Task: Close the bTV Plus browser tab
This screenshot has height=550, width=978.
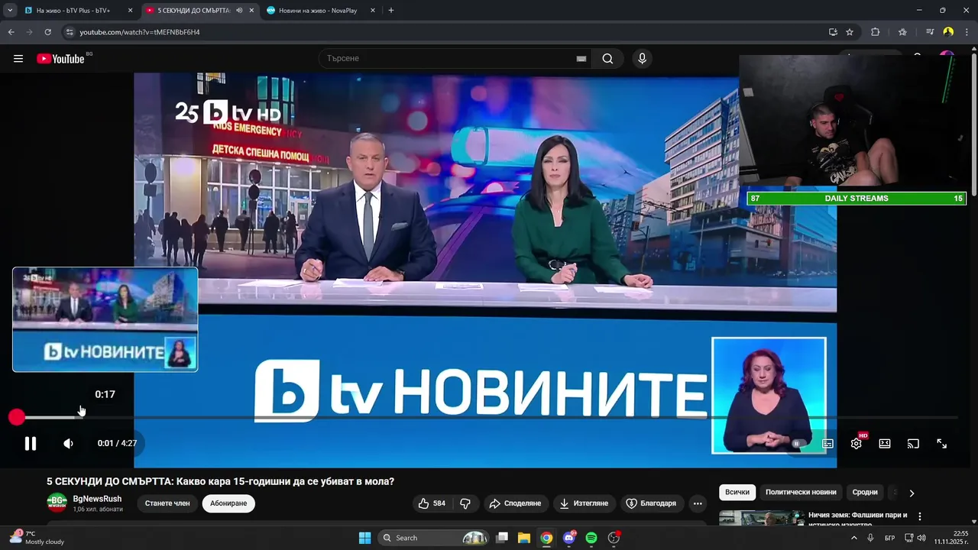Action: 131,11
